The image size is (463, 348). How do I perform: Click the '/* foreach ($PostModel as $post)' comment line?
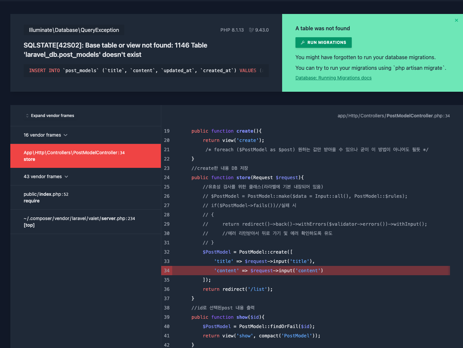tap(317, 150)
